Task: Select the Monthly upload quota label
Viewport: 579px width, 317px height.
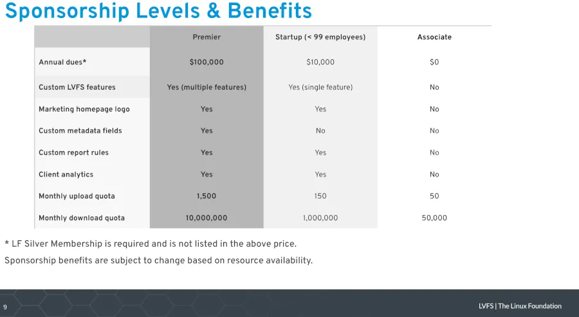Action: 77,197
